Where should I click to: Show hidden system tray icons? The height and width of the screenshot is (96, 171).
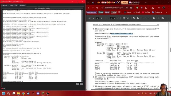point(139,93)
